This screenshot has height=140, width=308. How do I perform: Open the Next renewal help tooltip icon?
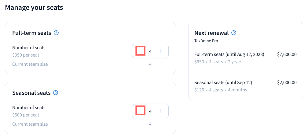[x=234, y=33]
